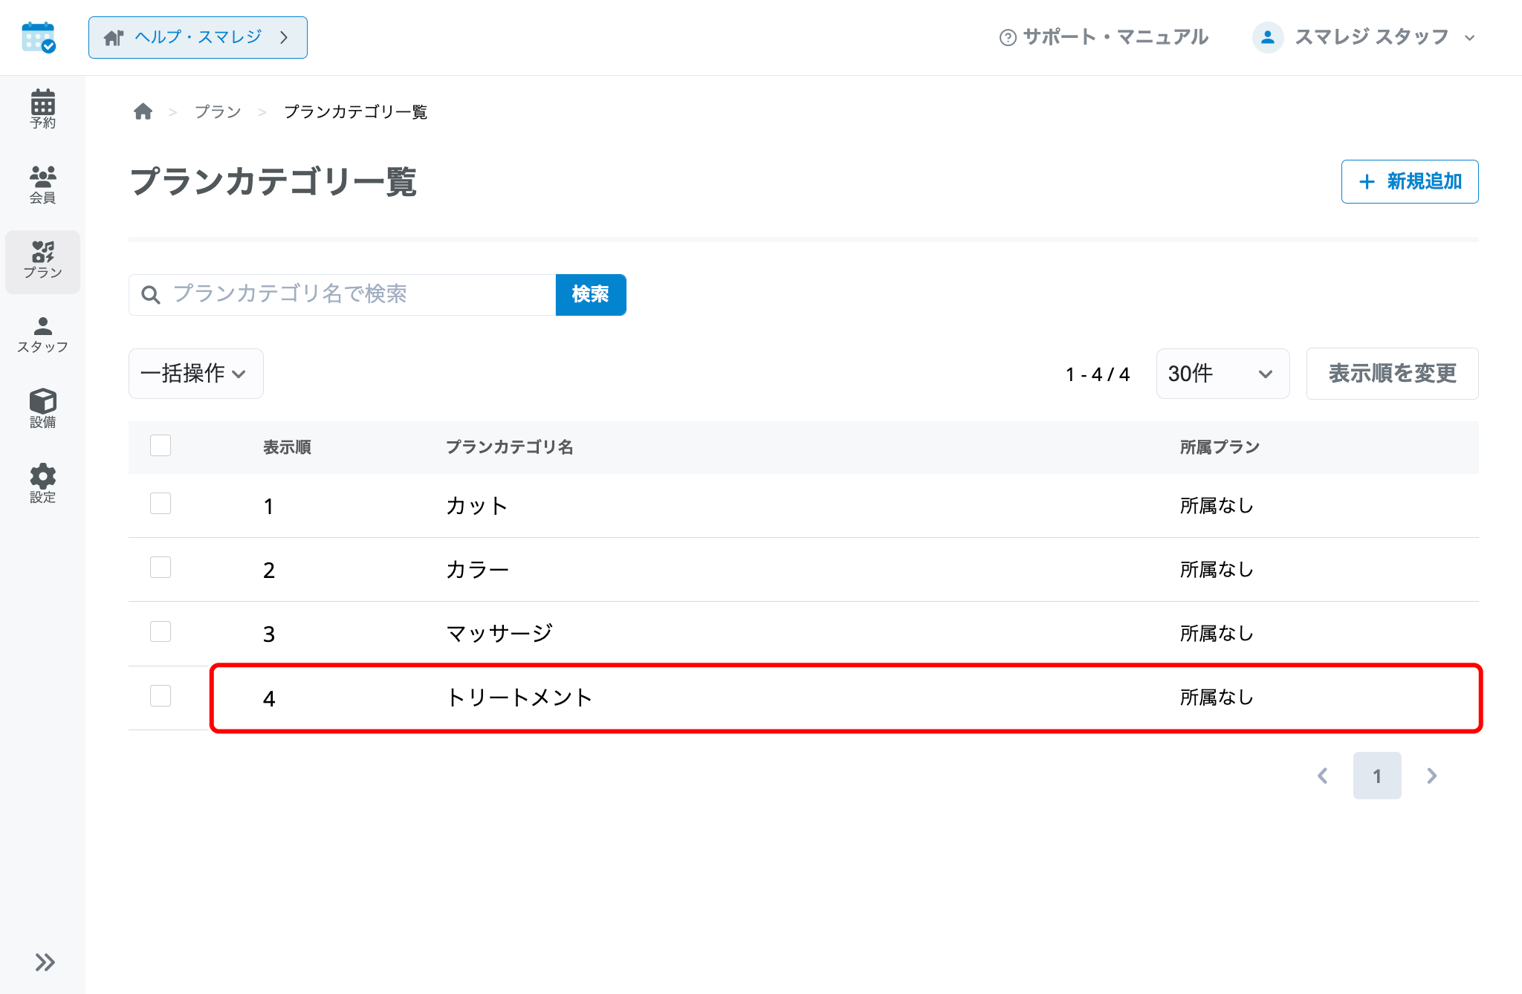
Task: Click the マッサージ category name
Action: coord(499,634)
